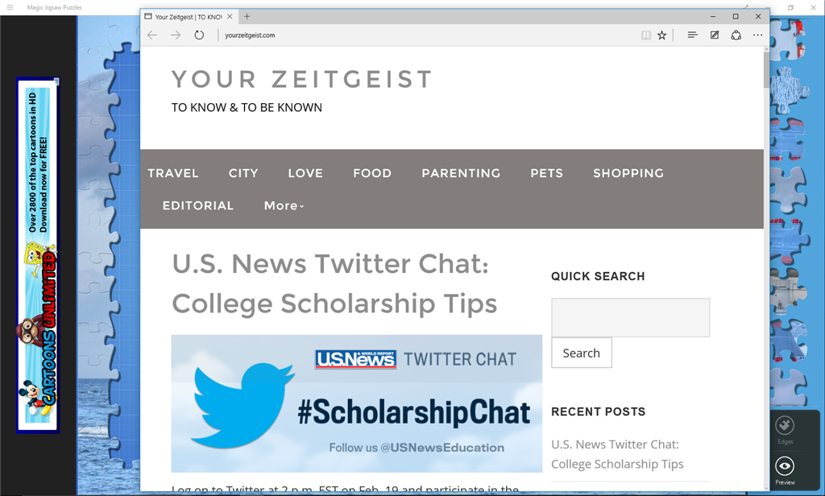The image size is (825, 496).
Task: Make a Web Note icon
Action: point(715,35)
